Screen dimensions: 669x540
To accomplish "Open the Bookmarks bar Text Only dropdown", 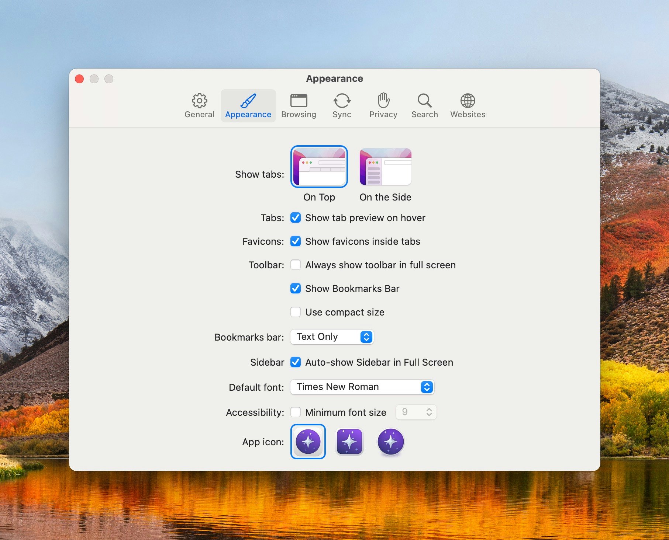I will pyautogui.click(x=332, y=337).
